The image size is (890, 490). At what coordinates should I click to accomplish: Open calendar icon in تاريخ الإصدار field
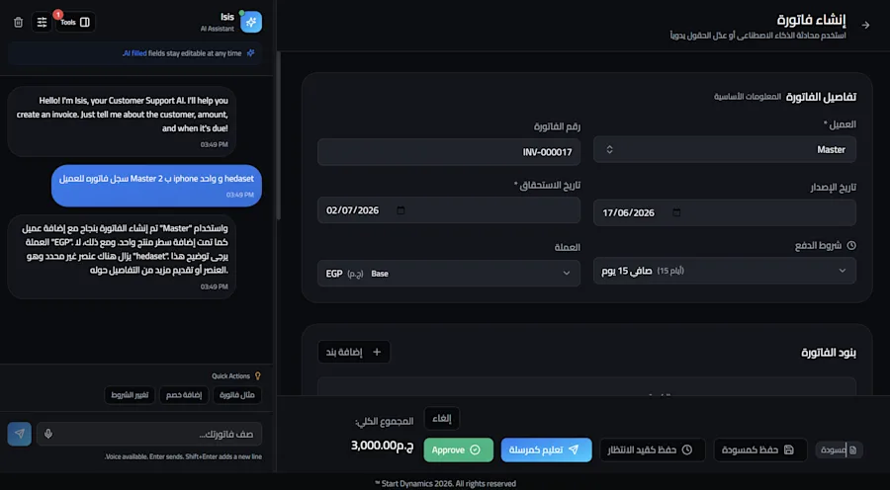(676, 212)
